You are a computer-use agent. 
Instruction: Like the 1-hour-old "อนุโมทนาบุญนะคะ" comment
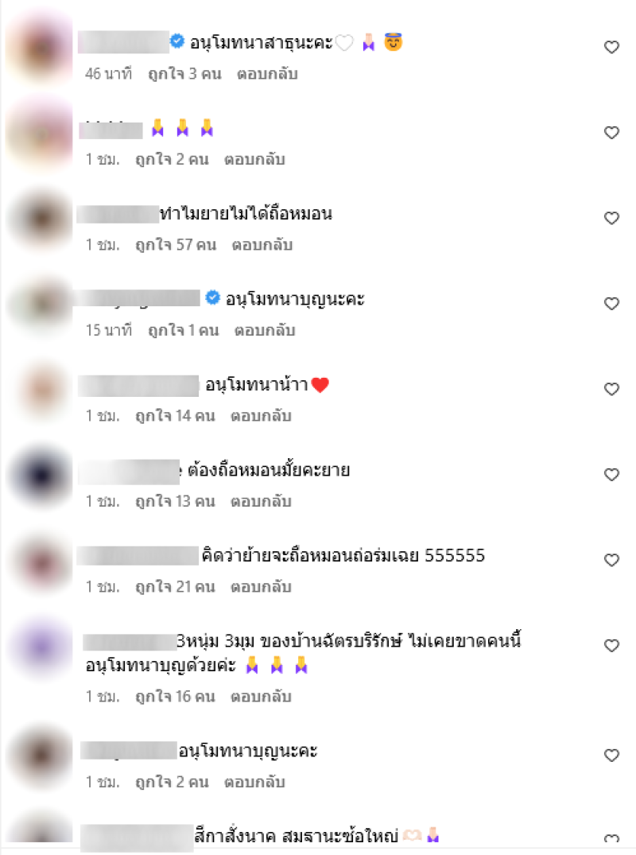[611, 756]
